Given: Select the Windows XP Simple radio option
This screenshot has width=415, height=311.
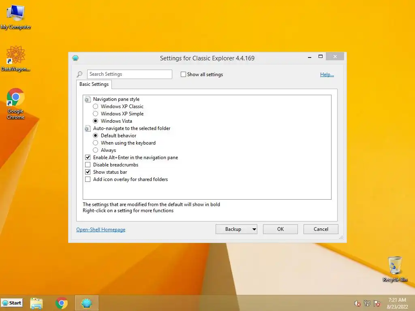Looking at the screenshot, I should tap(96, 114).
